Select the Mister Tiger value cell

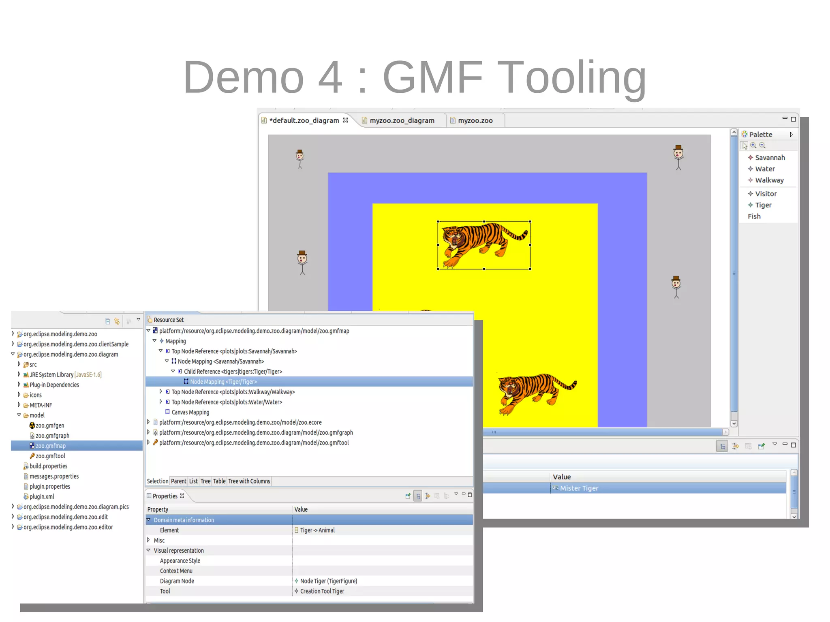[x=668, y=488]
